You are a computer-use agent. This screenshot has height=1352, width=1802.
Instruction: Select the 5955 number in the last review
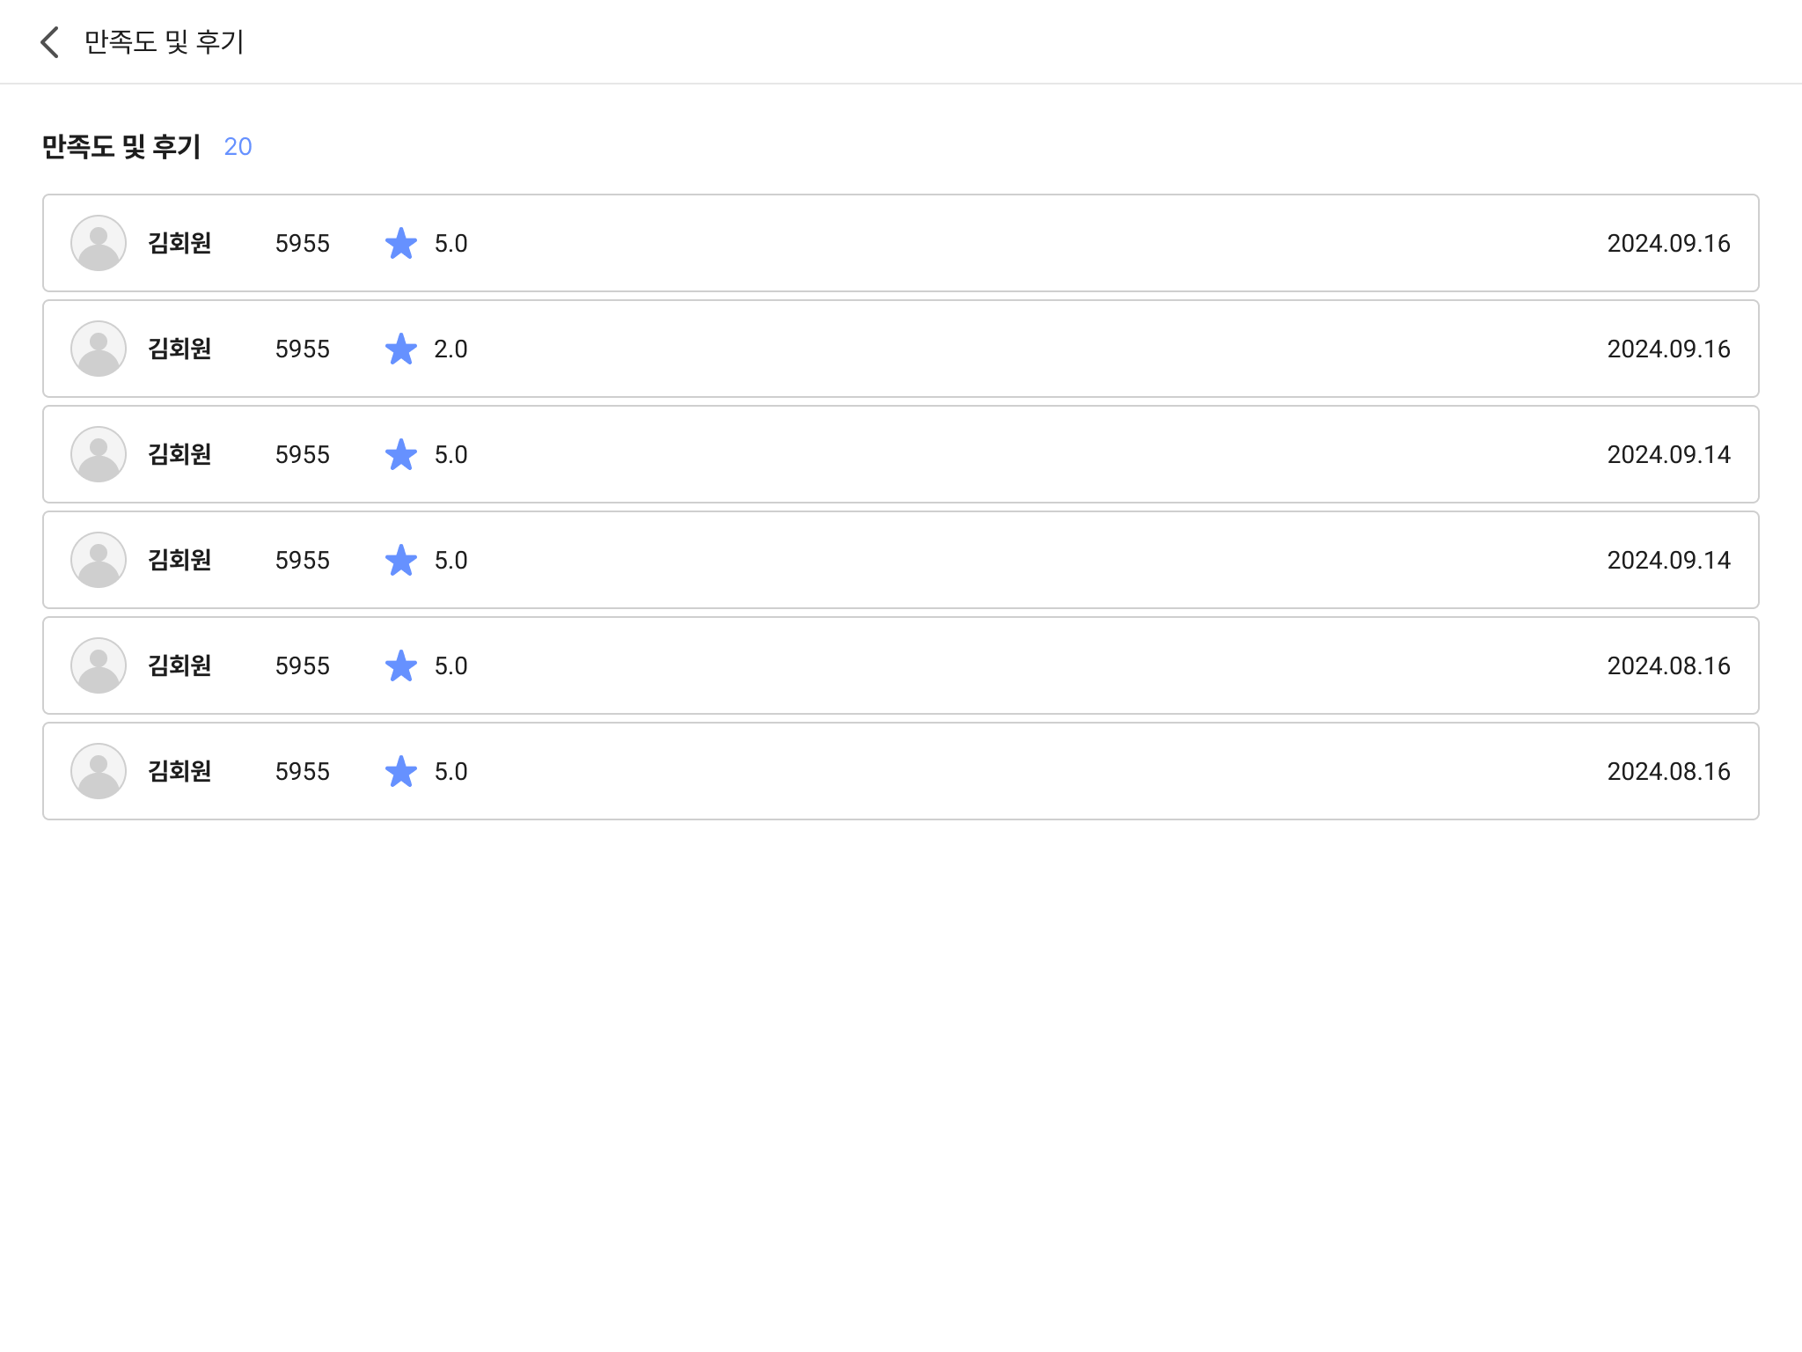point(303,771)
